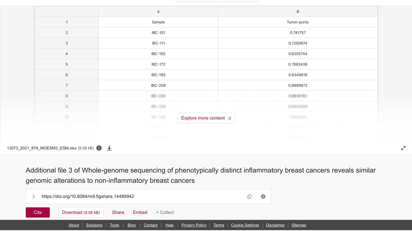Read the Disclaimer footer link

(275, 225)
